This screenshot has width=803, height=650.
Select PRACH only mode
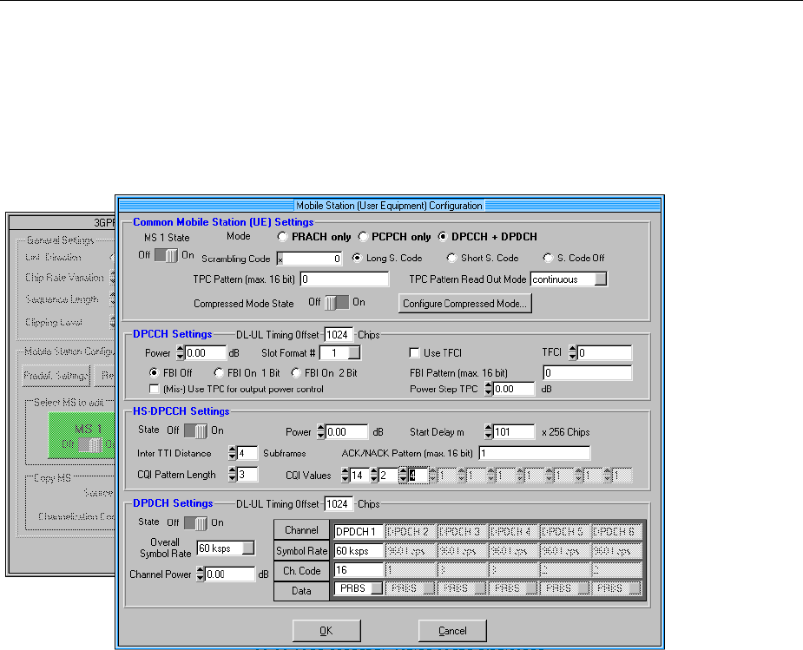pos(283,237)
